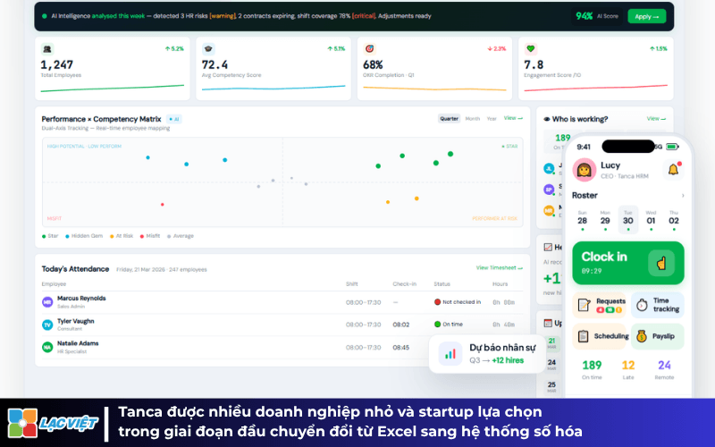Click Marcus Reynolds avatar

[x=47, y=302]
